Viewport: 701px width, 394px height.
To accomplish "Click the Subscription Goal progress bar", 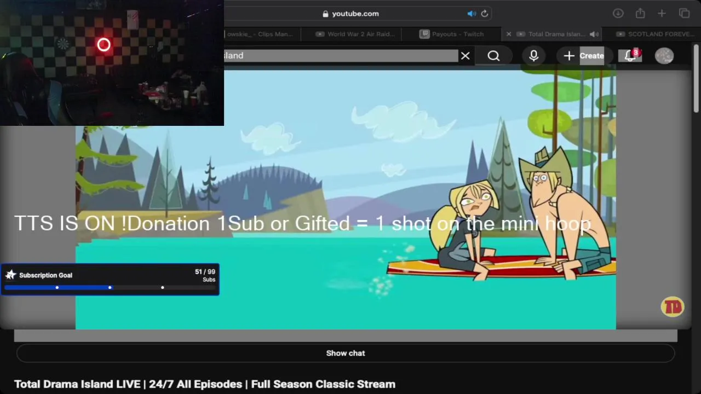I will (x=110, y=287).
